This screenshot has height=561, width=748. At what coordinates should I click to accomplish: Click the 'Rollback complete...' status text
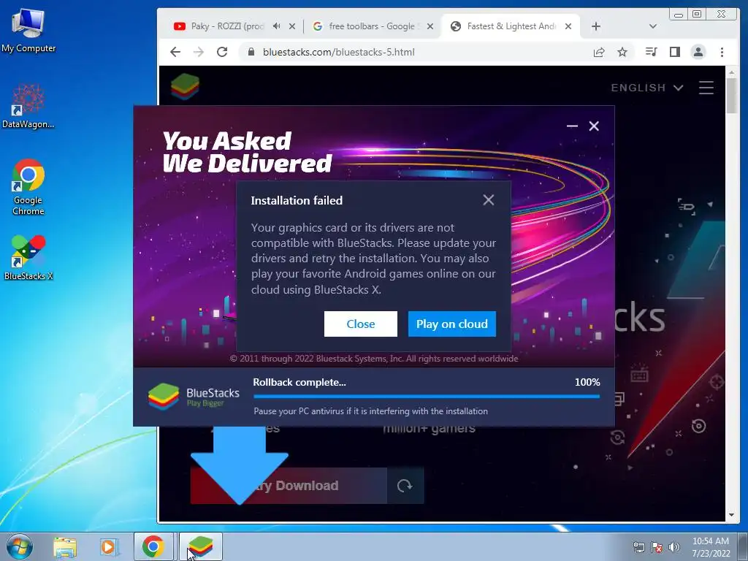pyautogui.click(x=299, y=382)
